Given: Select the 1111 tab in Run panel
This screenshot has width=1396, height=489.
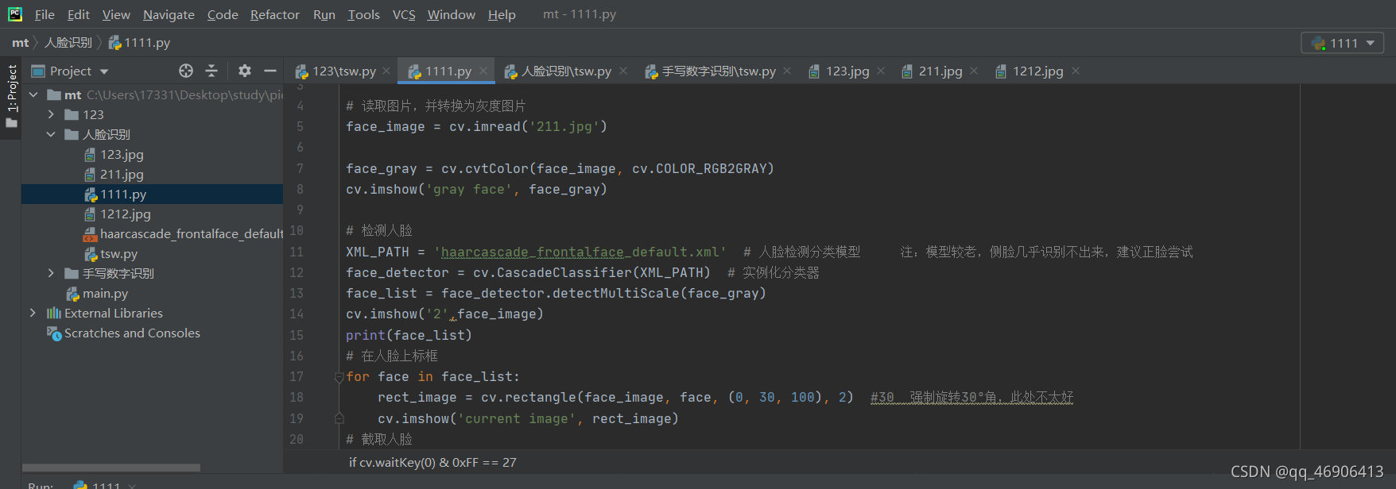Looking at the screenshot, I should pyautogui.click(x=105, y=485).
